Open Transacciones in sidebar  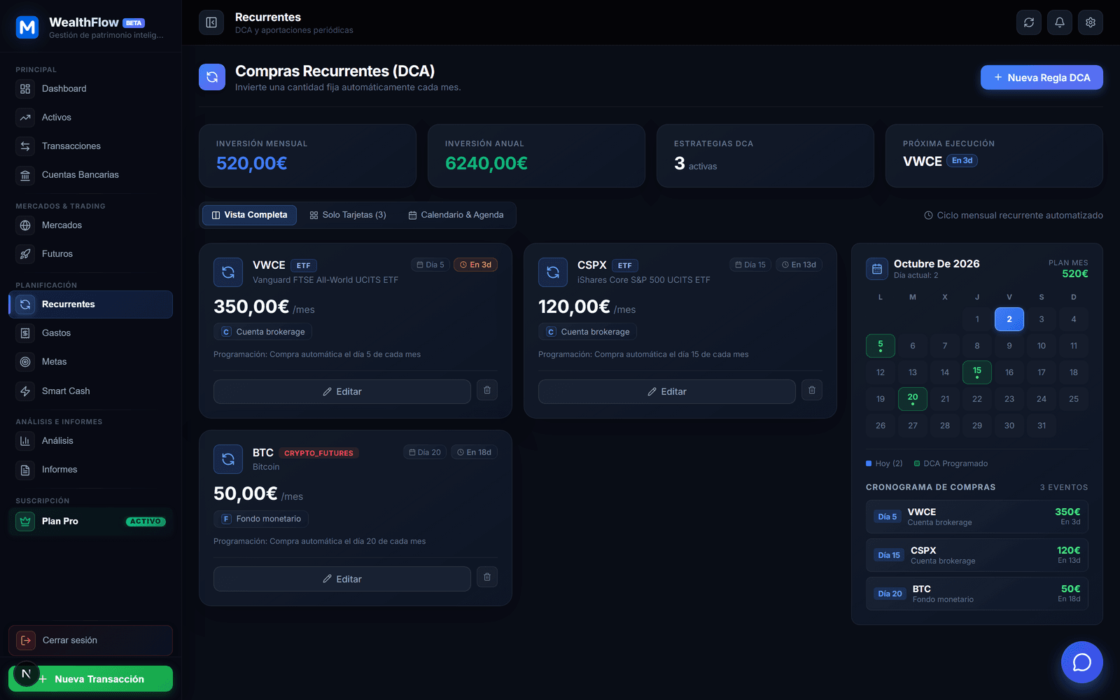click(x=91, y=146)
